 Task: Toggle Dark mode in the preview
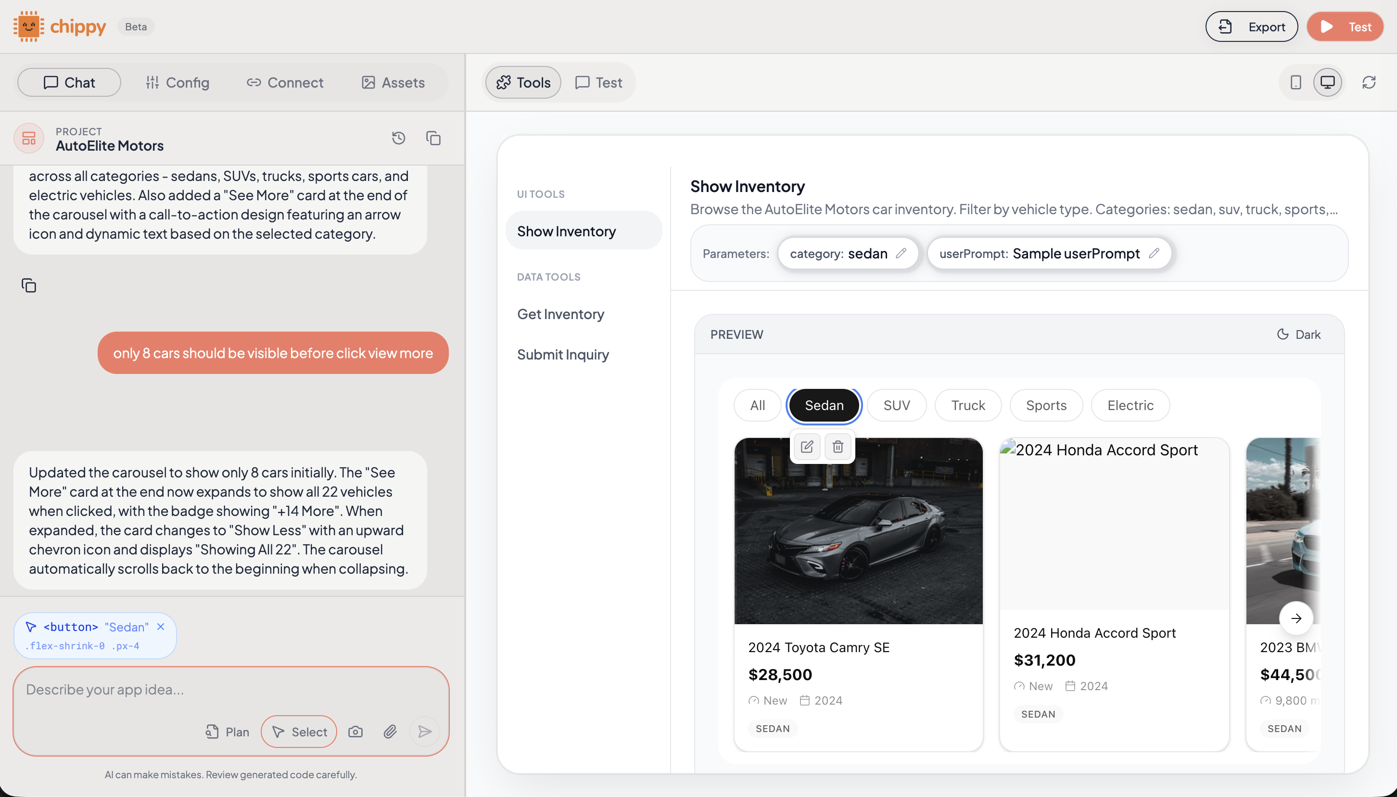[1298, 334]
